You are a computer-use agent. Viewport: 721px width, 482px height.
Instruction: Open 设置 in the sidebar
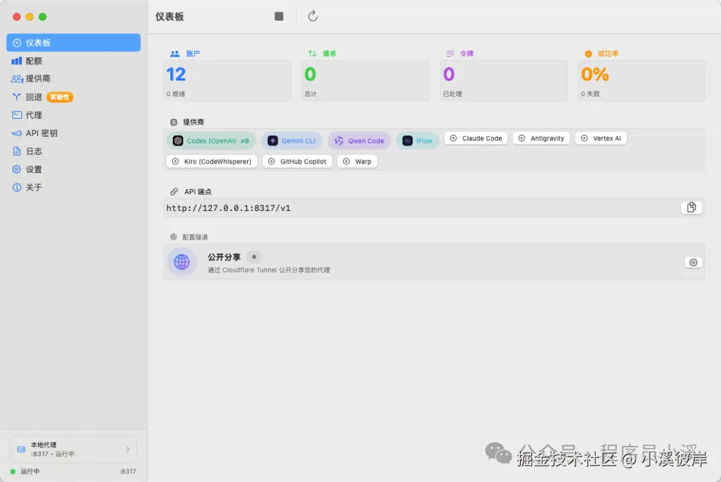pyautogui.click(x=73, y=170)
